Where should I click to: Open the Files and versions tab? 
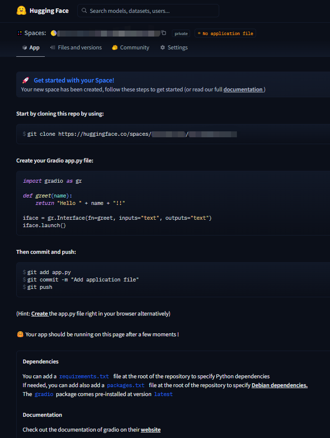pyautogui.click(x=76, y=47)
